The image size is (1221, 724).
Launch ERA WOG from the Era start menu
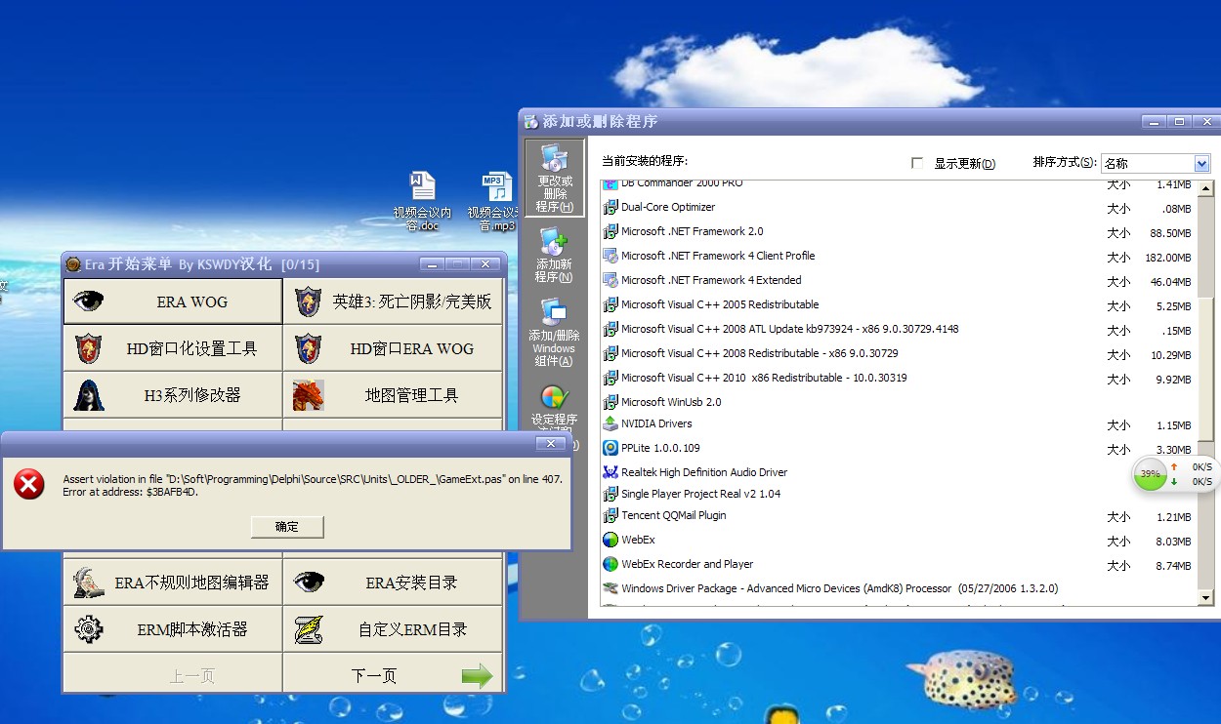tap(173, 302)
